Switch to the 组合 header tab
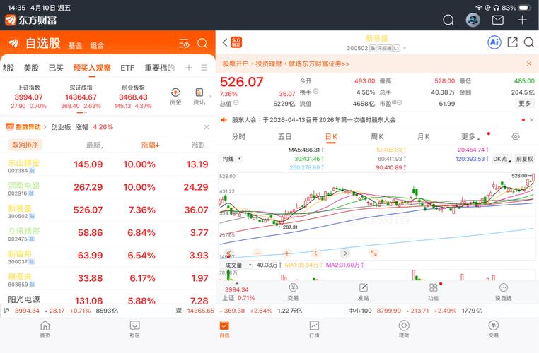 (x=98, y=45)
